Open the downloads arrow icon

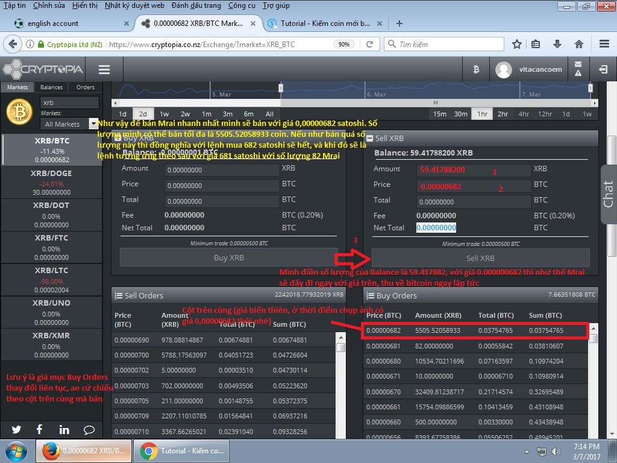pyautogui.click(x=557, y=44)
